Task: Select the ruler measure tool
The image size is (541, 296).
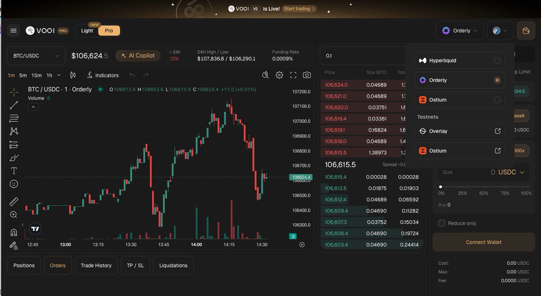Action: [14, 202]
